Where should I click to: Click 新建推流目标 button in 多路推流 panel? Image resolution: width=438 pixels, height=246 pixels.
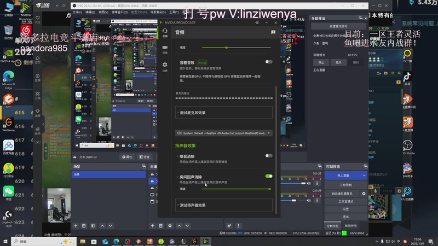tap(338, 26)
